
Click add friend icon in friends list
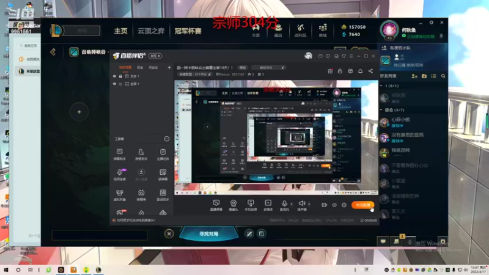click(x=414, y=76)
